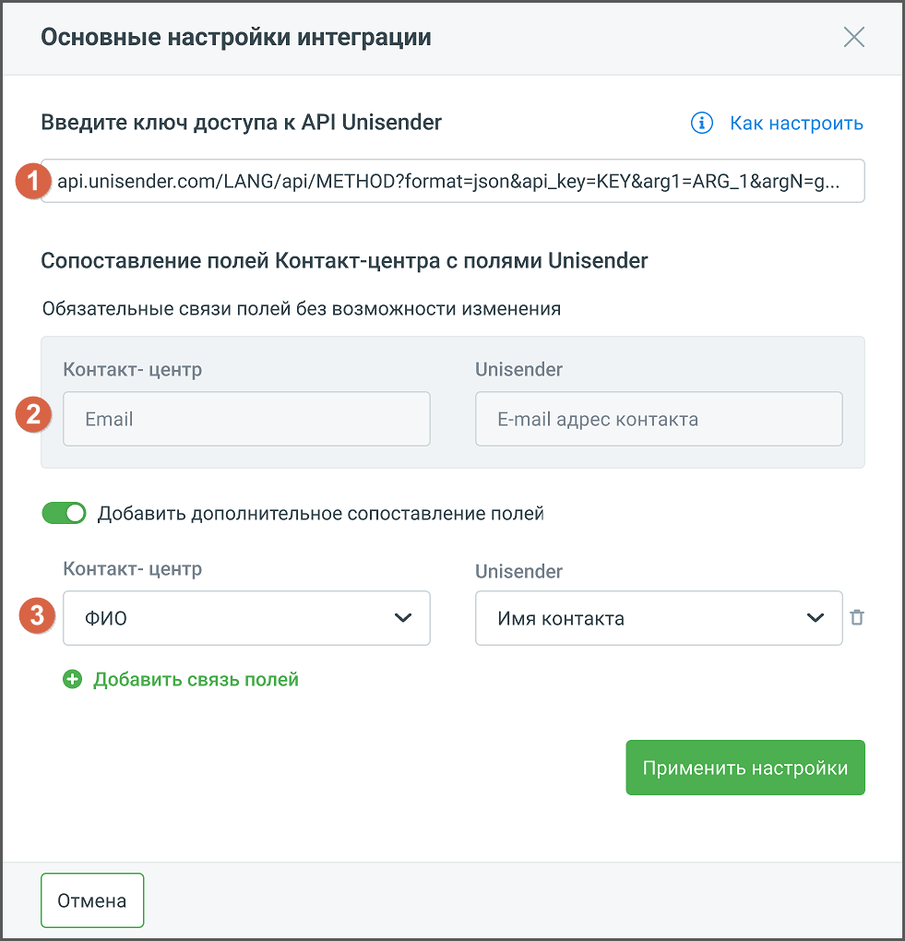This screenshot has width=905, height=941.
Task: Close the integration settings dialog
Action: pyautogui.click(x=853, y=37)
